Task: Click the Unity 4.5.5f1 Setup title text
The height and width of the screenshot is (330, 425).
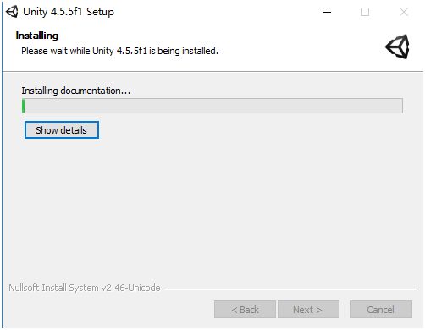Action: (x=69, y=12)
